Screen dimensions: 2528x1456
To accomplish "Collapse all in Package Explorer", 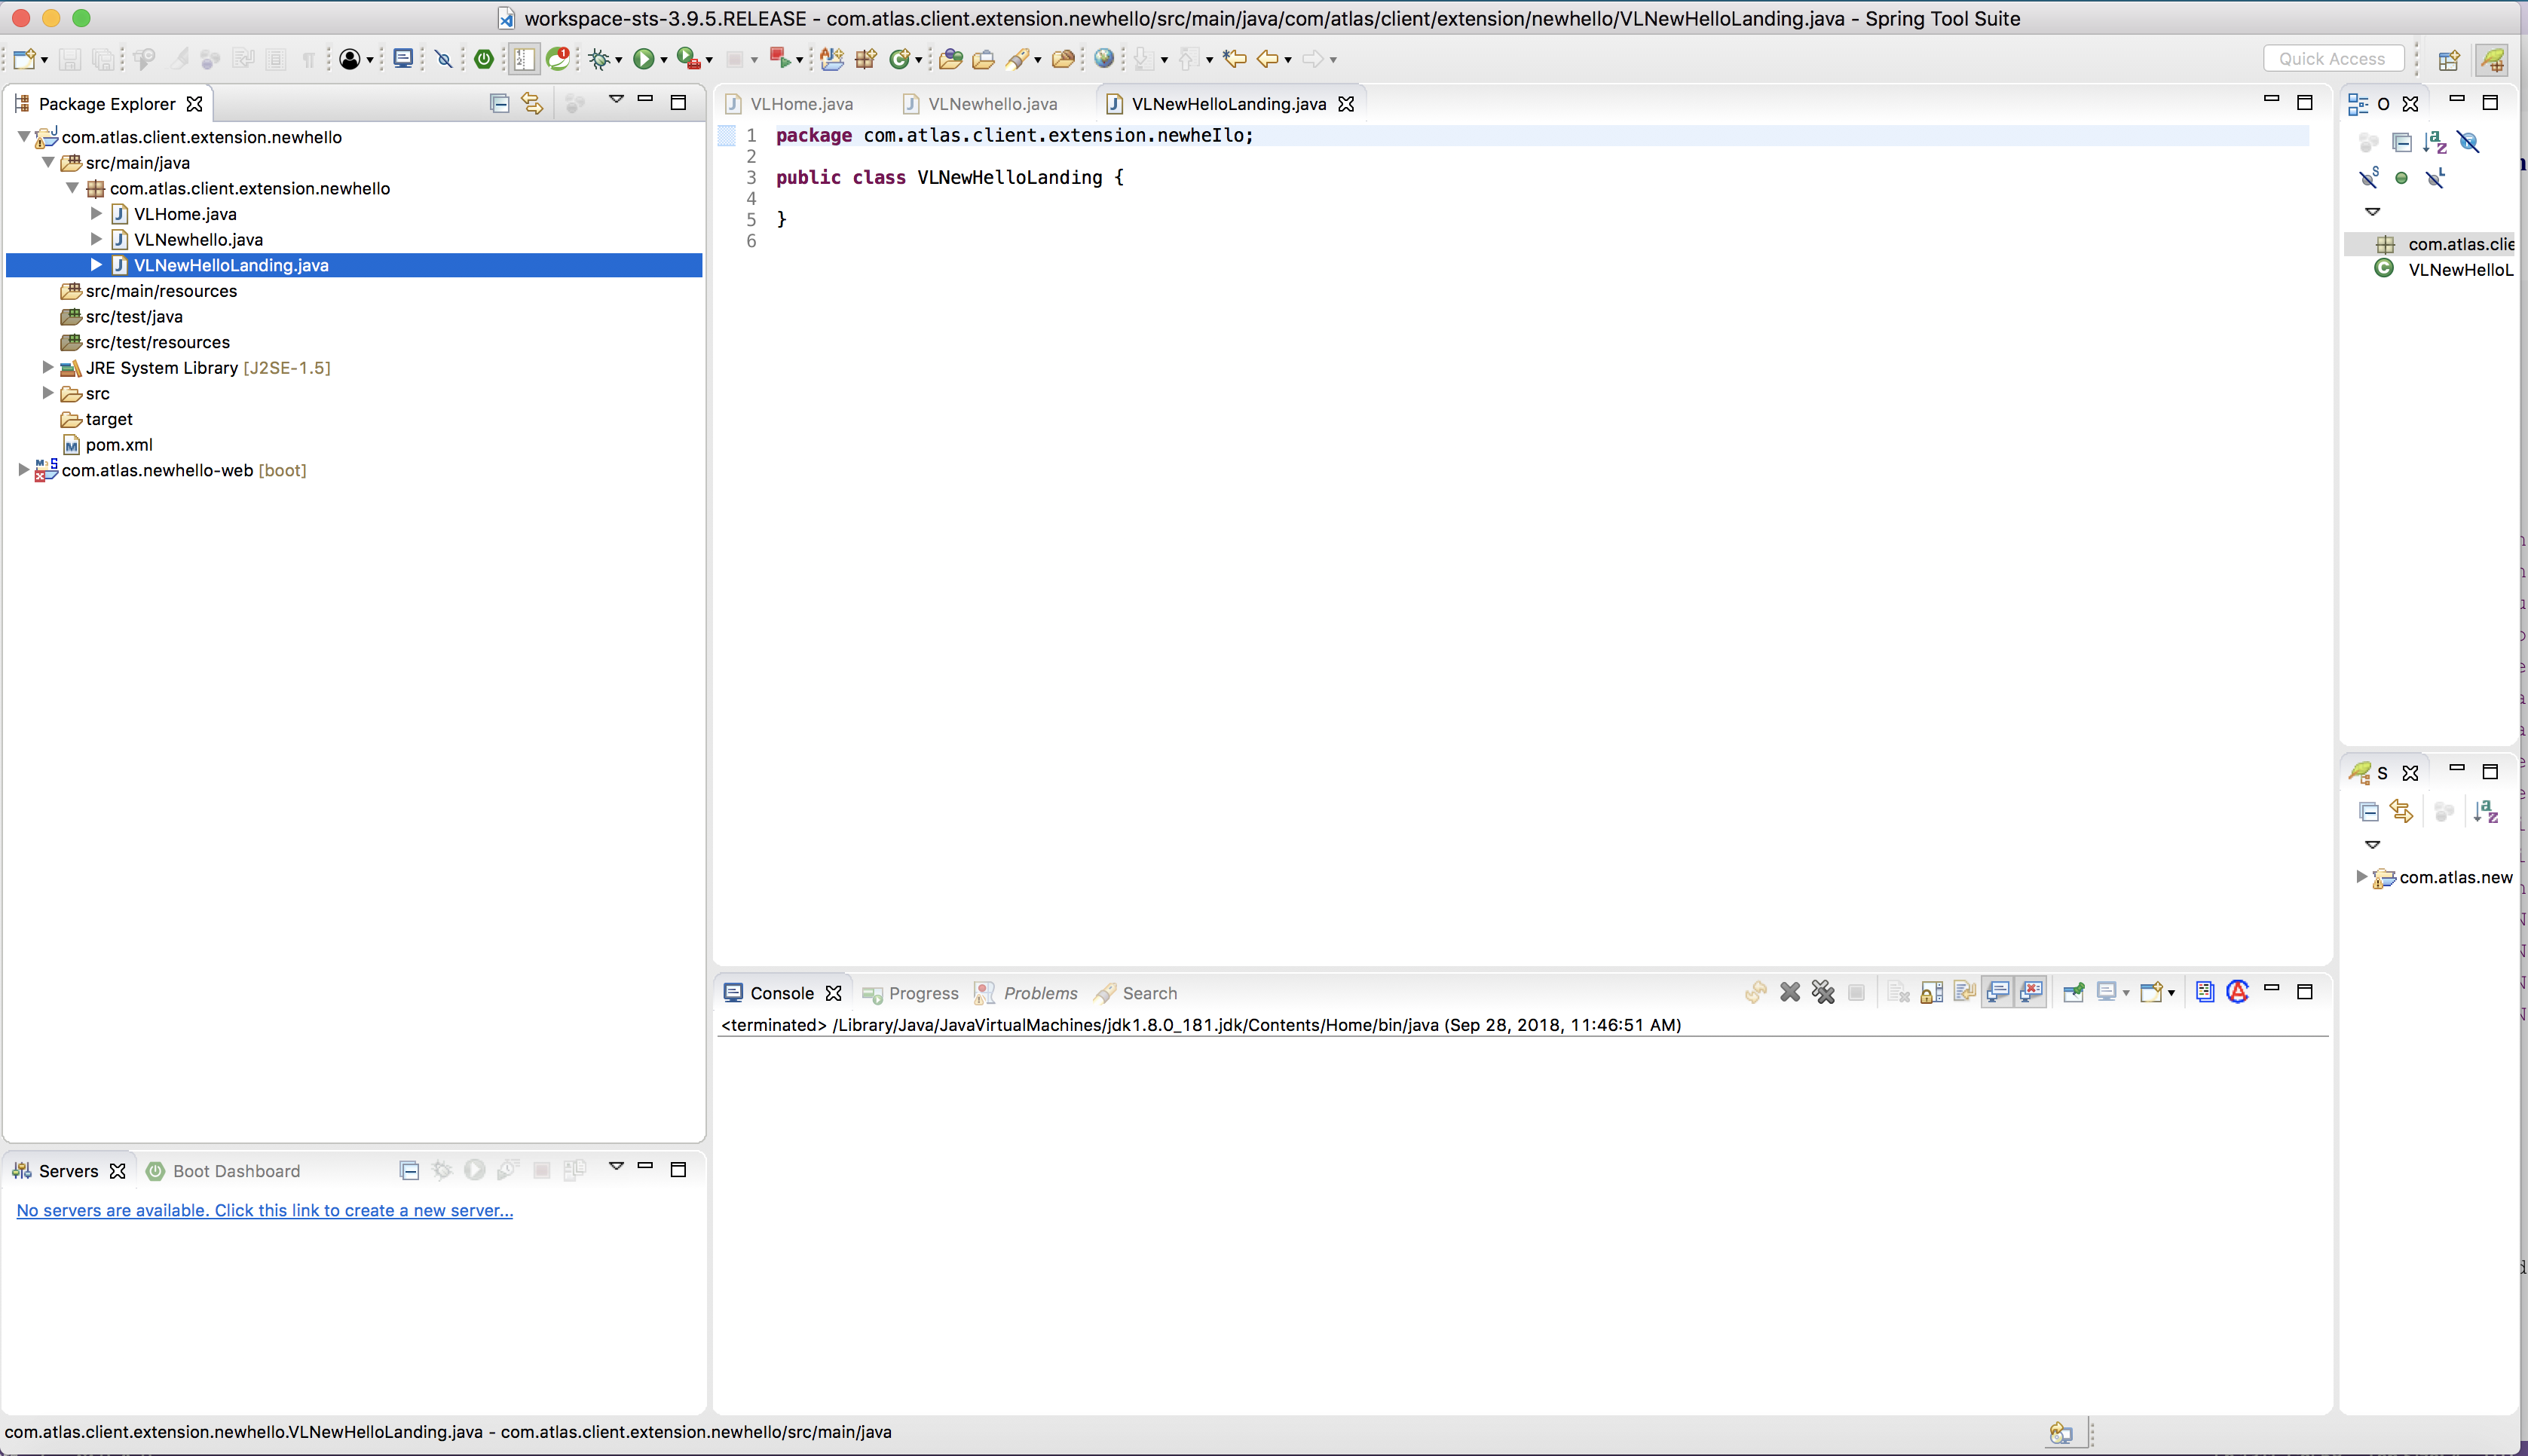I will (499, 103).
